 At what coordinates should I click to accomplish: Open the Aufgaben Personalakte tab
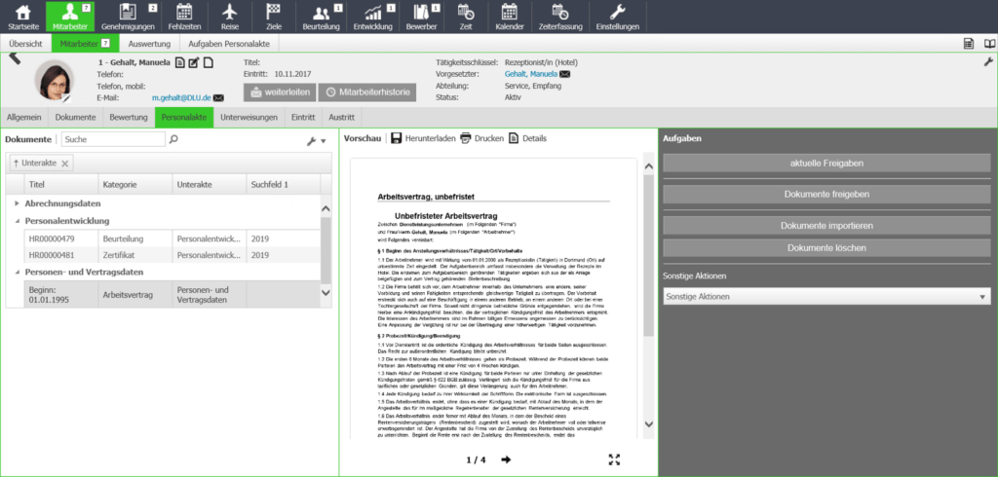point(229,44)
